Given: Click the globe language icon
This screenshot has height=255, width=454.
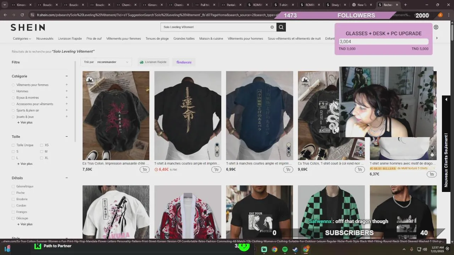Looking at the screenshot, I should pyautogui.click(x=436, y=27).
